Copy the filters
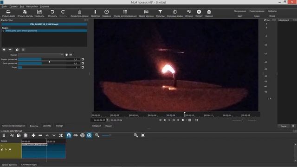This screenshot has width=297, height=167. 17,50
